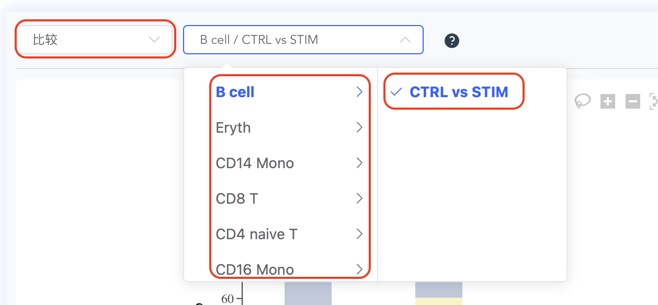The height and width of the screenshot is (305, 658).
Task: Collapse the B cell / CTRL vs STIM selector
Action: [303, 40]
